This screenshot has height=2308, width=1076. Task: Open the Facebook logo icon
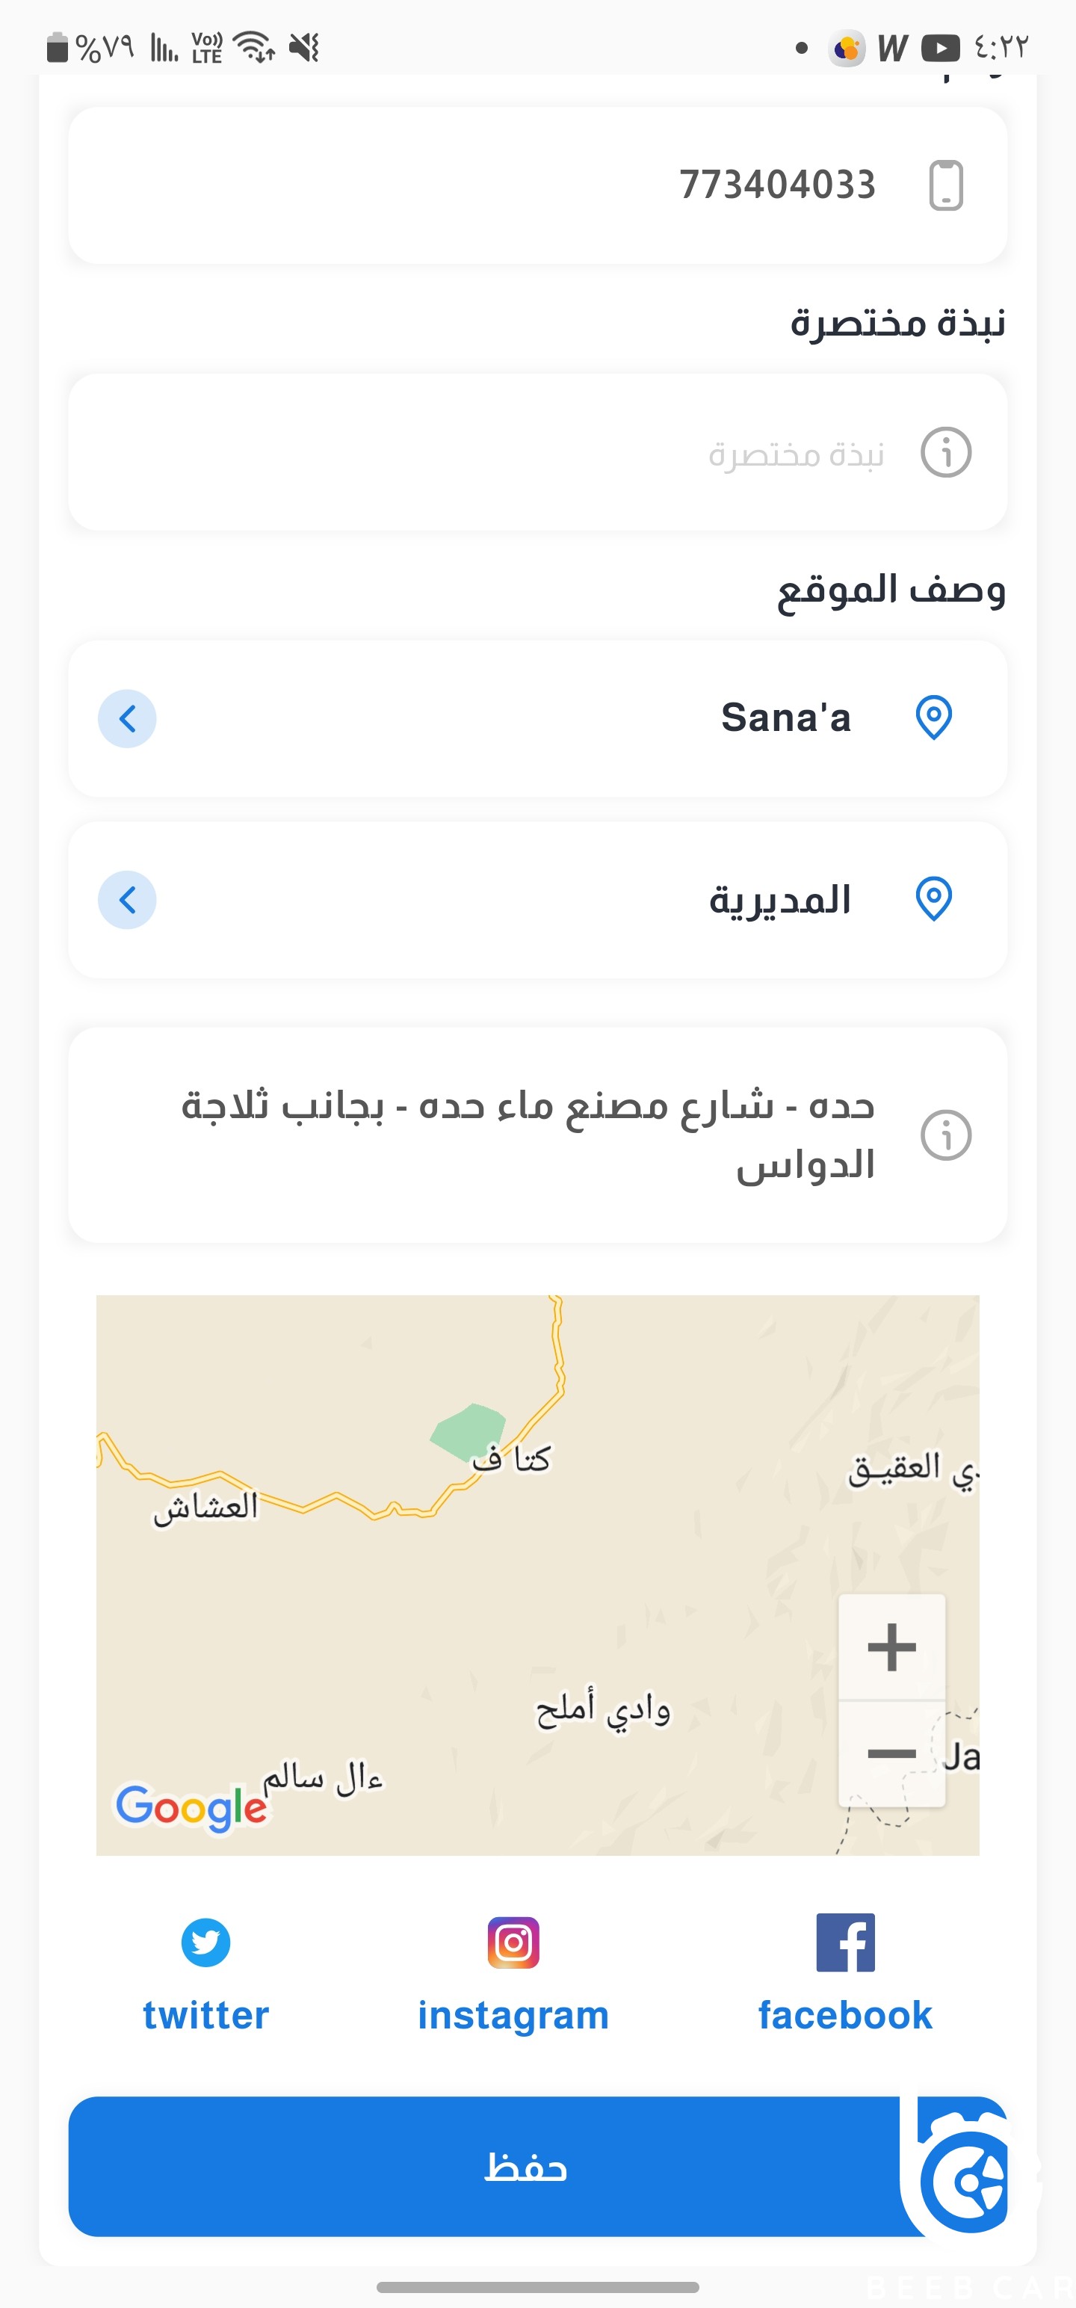[x=845, y=1943]
